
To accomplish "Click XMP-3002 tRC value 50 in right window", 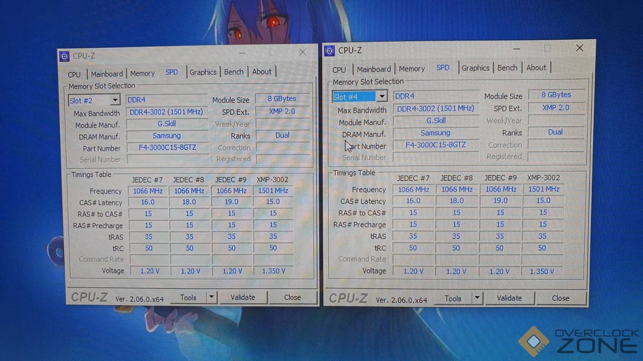I will point(542,248).
